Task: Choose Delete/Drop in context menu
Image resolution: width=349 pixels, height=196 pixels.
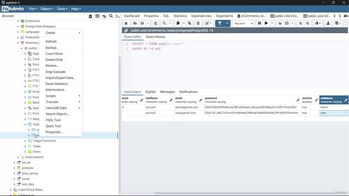Action: tap(54, 60)
